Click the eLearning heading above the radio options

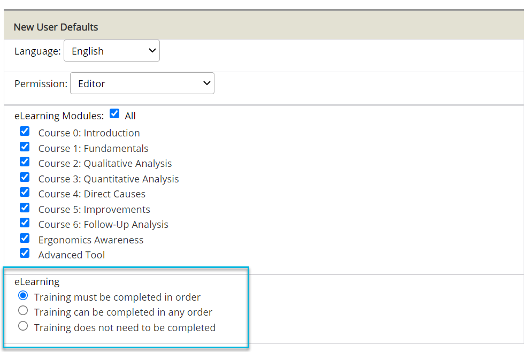37,282
